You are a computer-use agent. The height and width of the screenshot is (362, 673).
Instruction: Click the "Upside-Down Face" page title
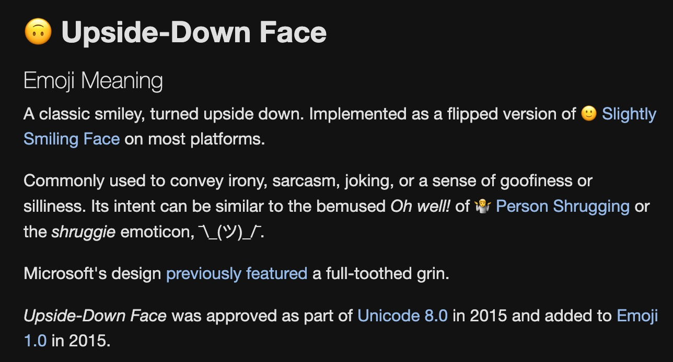(194, 32)
